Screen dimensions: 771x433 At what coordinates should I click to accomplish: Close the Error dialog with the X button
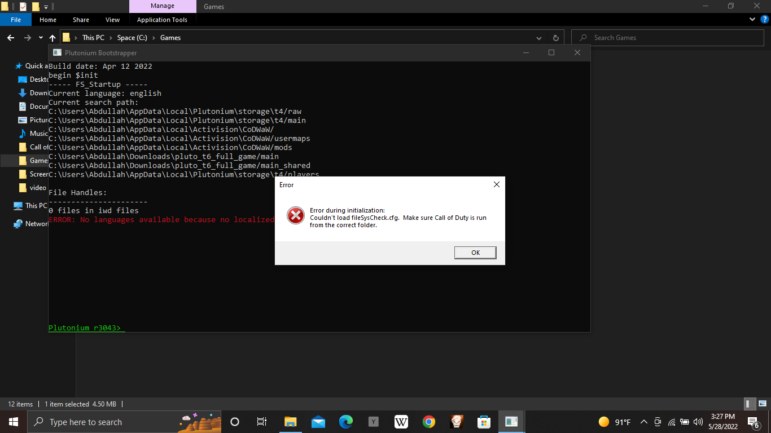(497, 184)
